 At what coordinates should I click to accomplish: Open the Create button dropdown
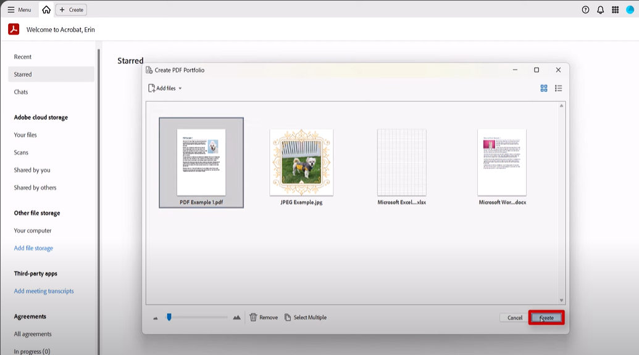[70, 9]
